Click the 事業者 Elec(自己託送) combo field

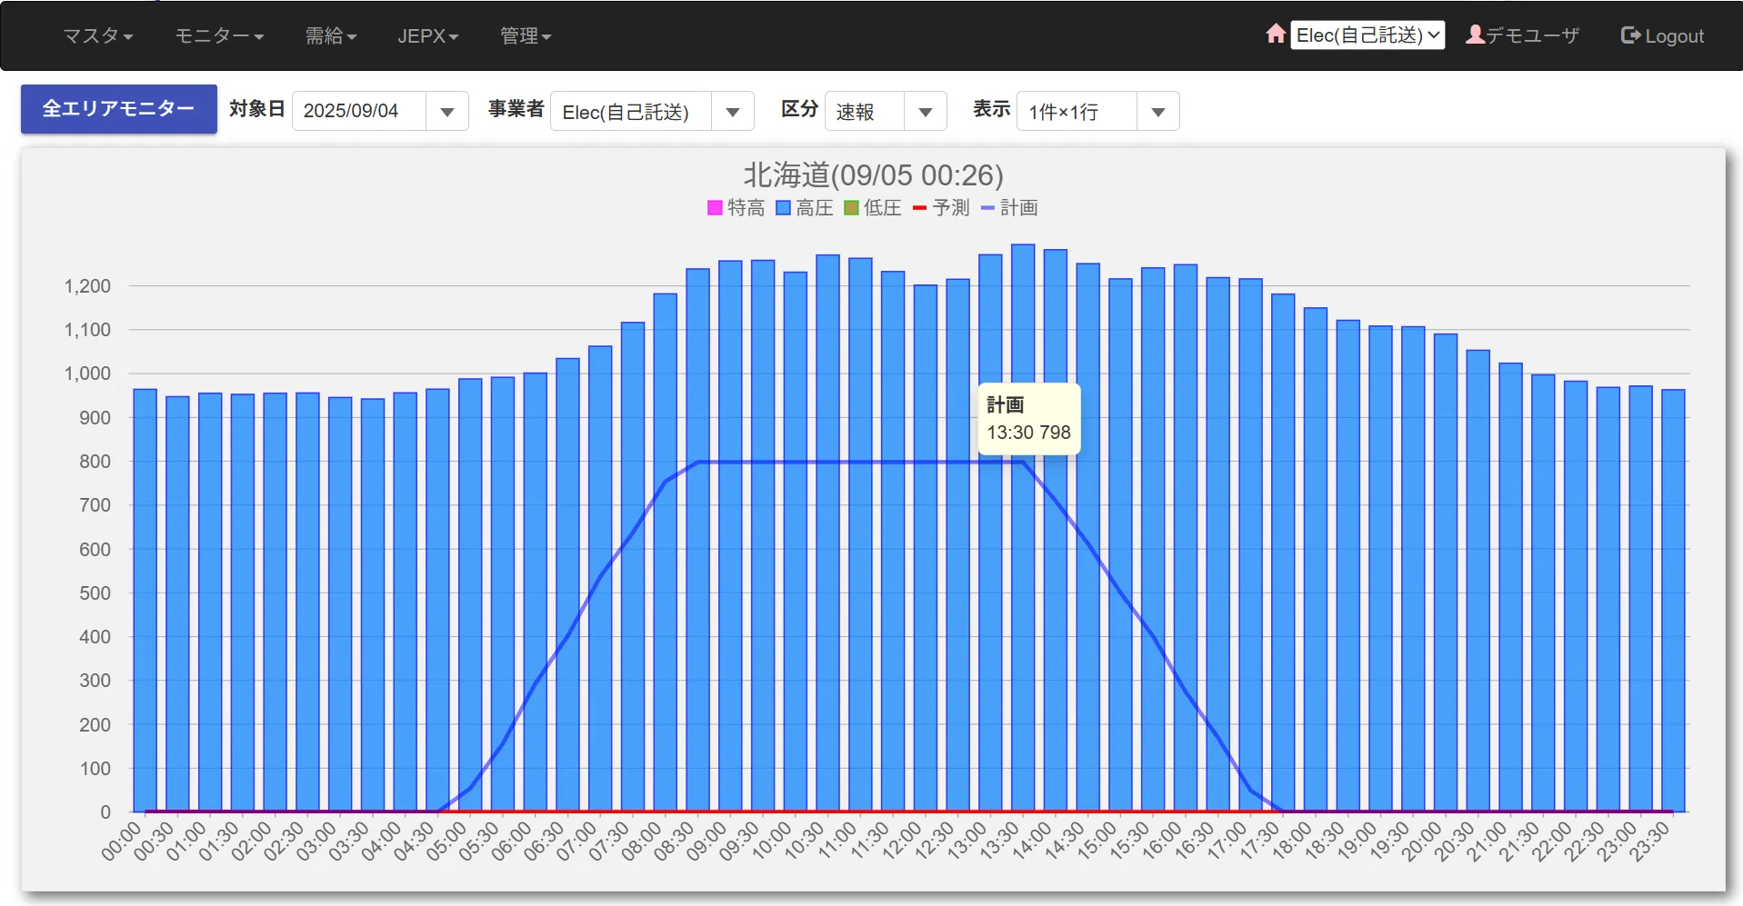click(x=630, y=111)
